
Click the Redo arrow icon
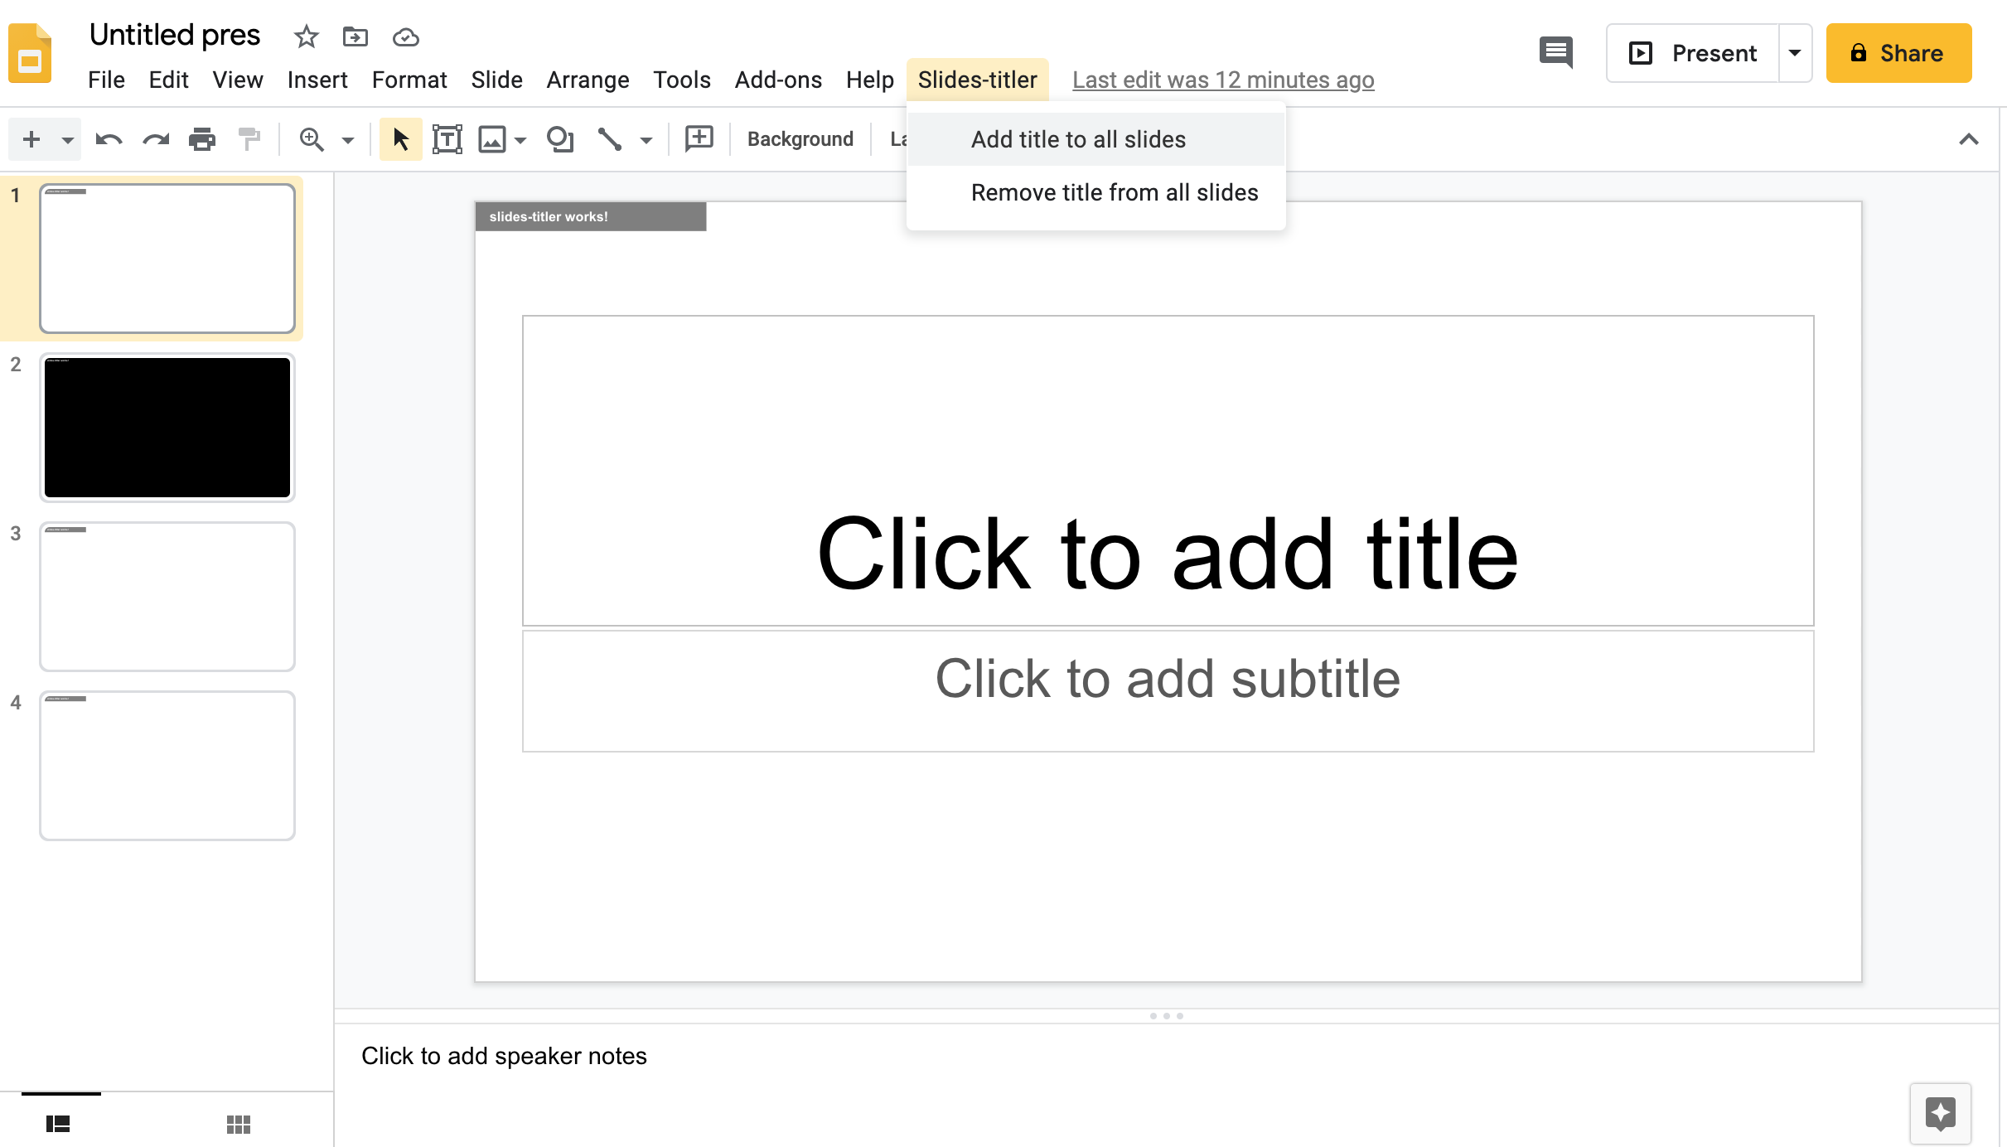(x=156, y=139)
